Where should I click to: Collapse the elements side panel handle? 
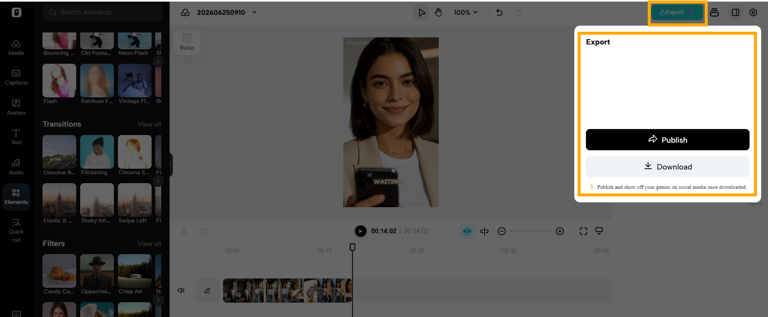170,164
